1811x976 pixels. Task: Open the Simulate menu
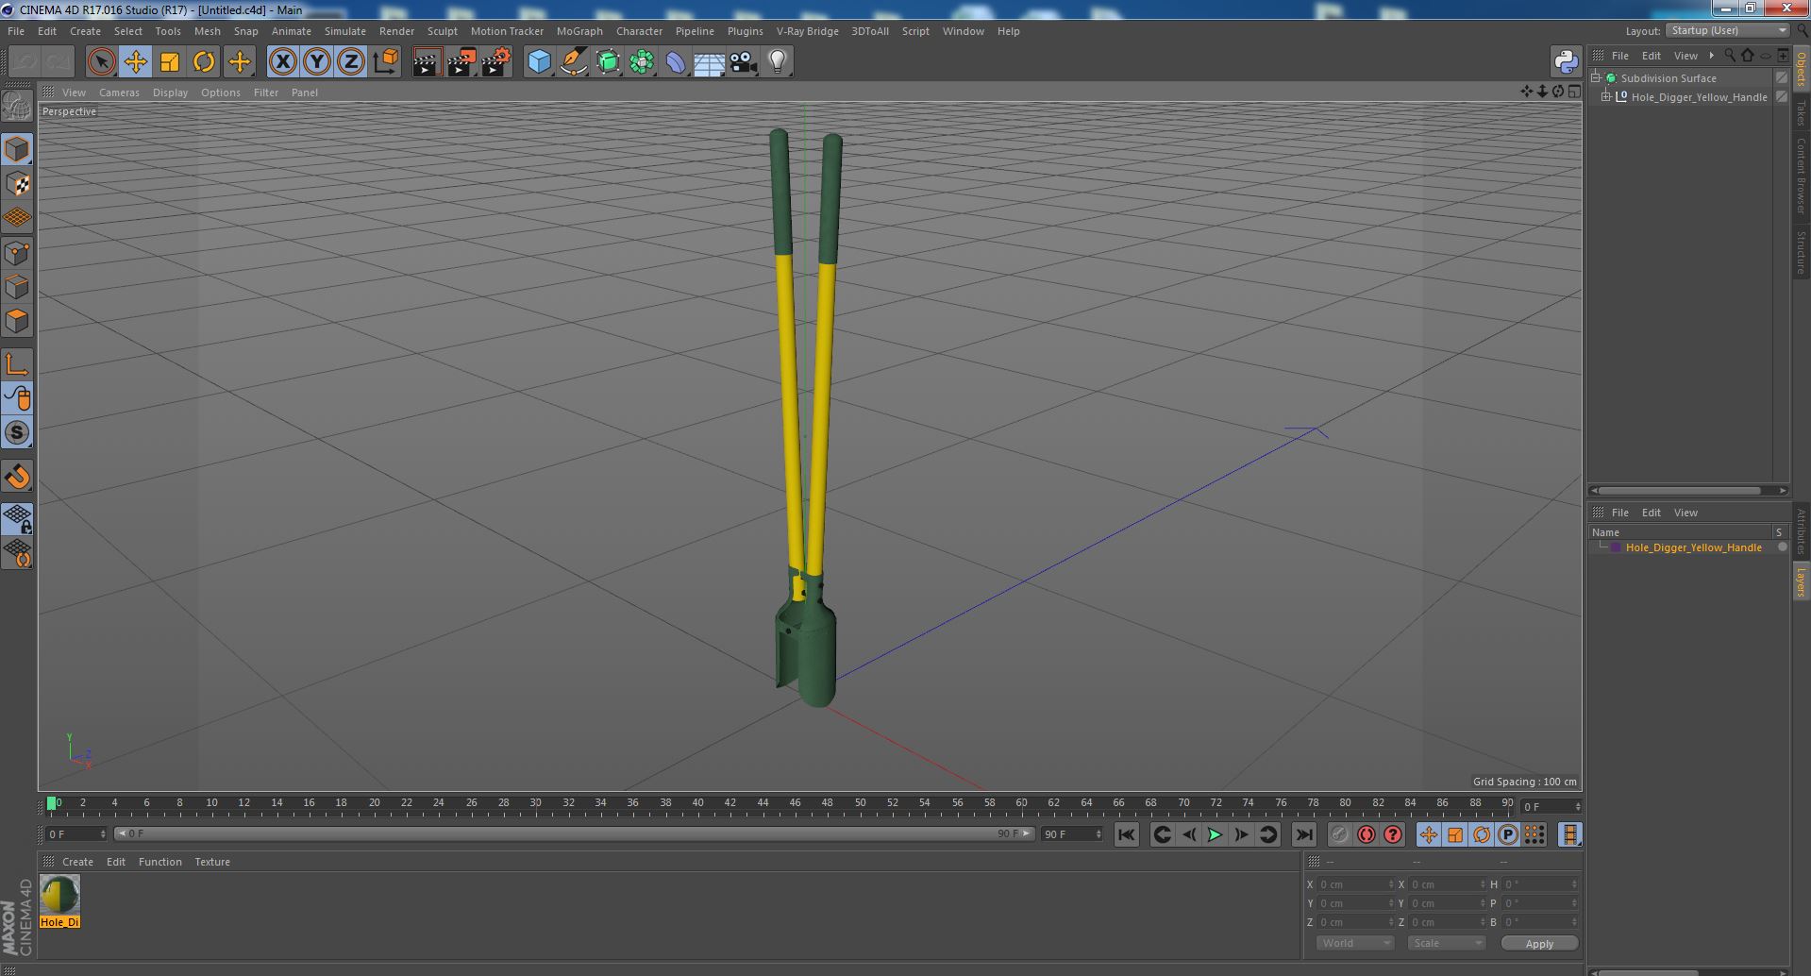[345, 31]
